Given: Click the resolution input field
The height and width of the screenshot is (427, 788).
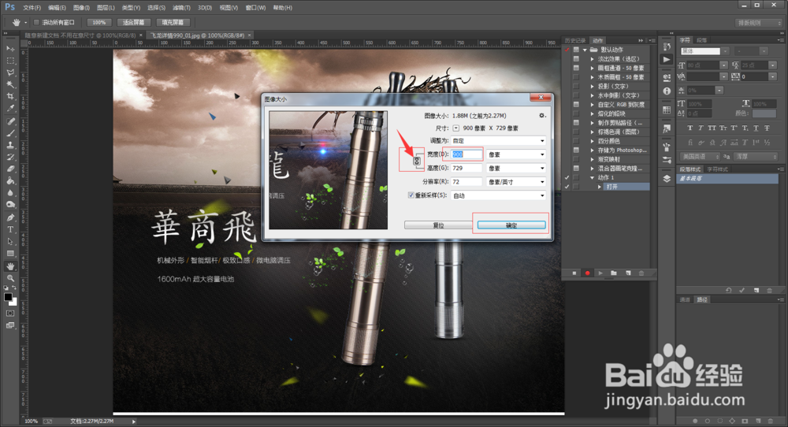Looking at the screenshot, I should (x=466, y=182).
